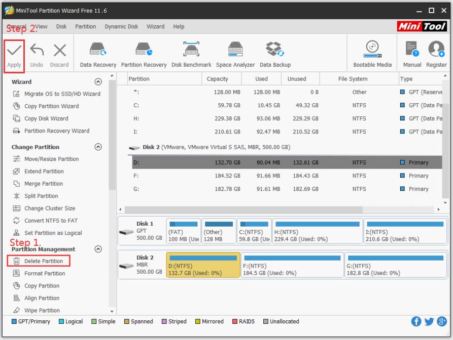Discard pending changes
453x340 pixels.
click(59, 53)
